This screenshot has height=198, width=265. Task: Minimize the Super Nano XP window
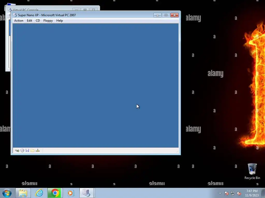(157, 15)
